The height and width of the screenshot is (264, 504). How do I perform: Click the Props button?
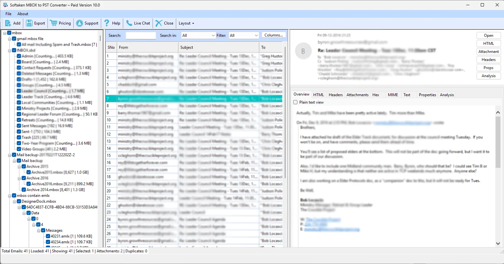point(488,68)
